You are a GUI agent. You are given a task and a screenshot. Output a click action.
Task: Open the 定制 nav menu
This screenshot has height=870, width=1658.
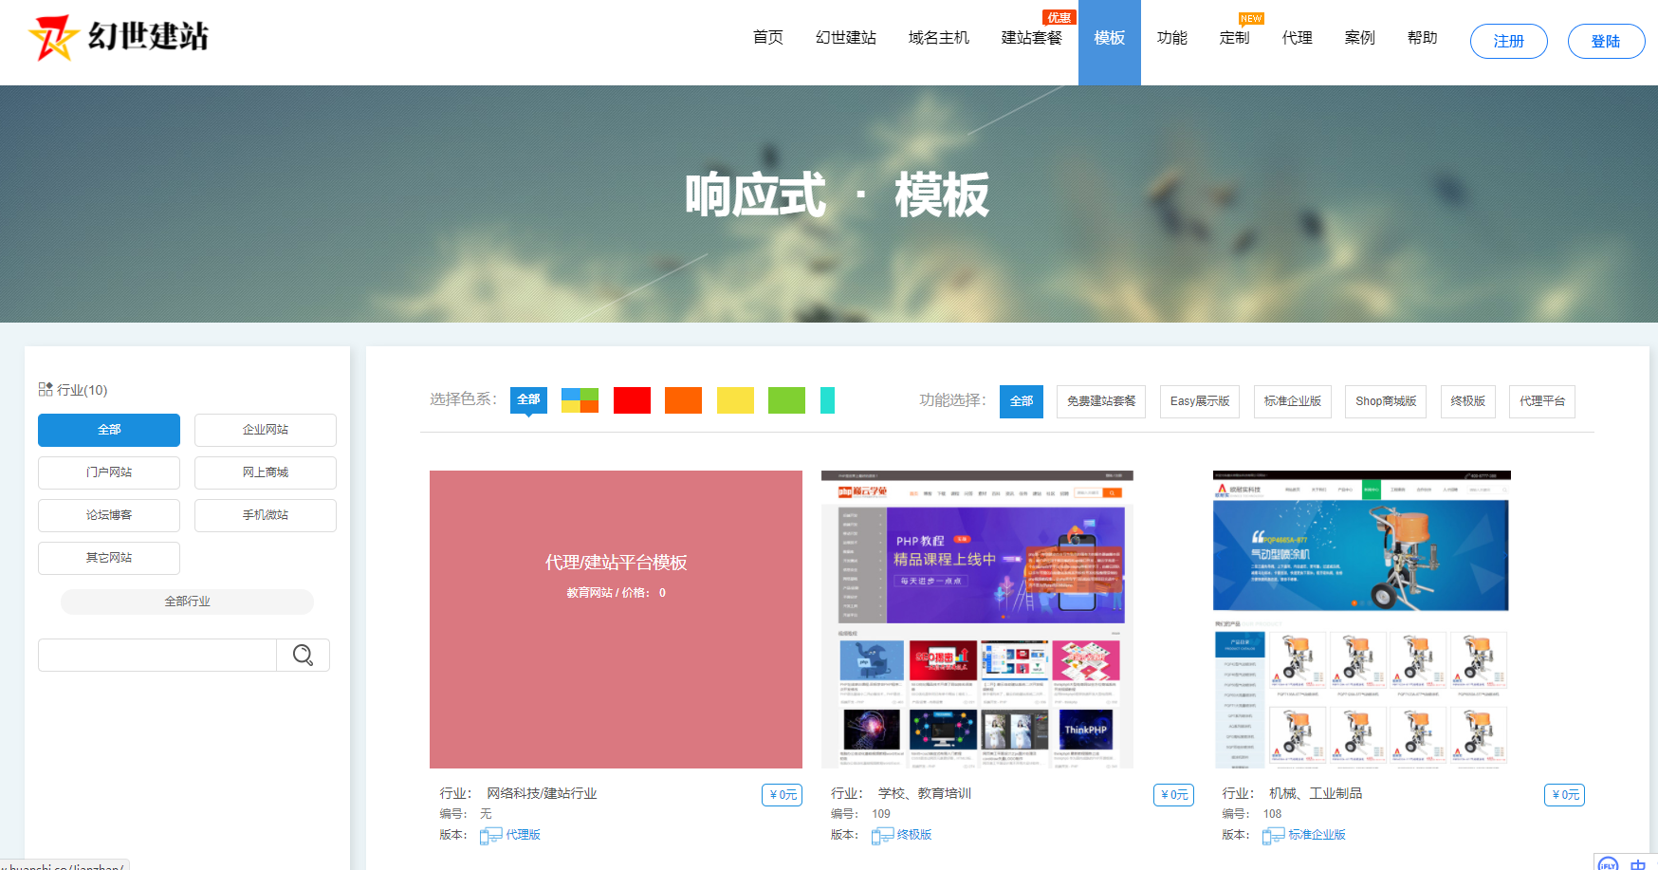1234,38
